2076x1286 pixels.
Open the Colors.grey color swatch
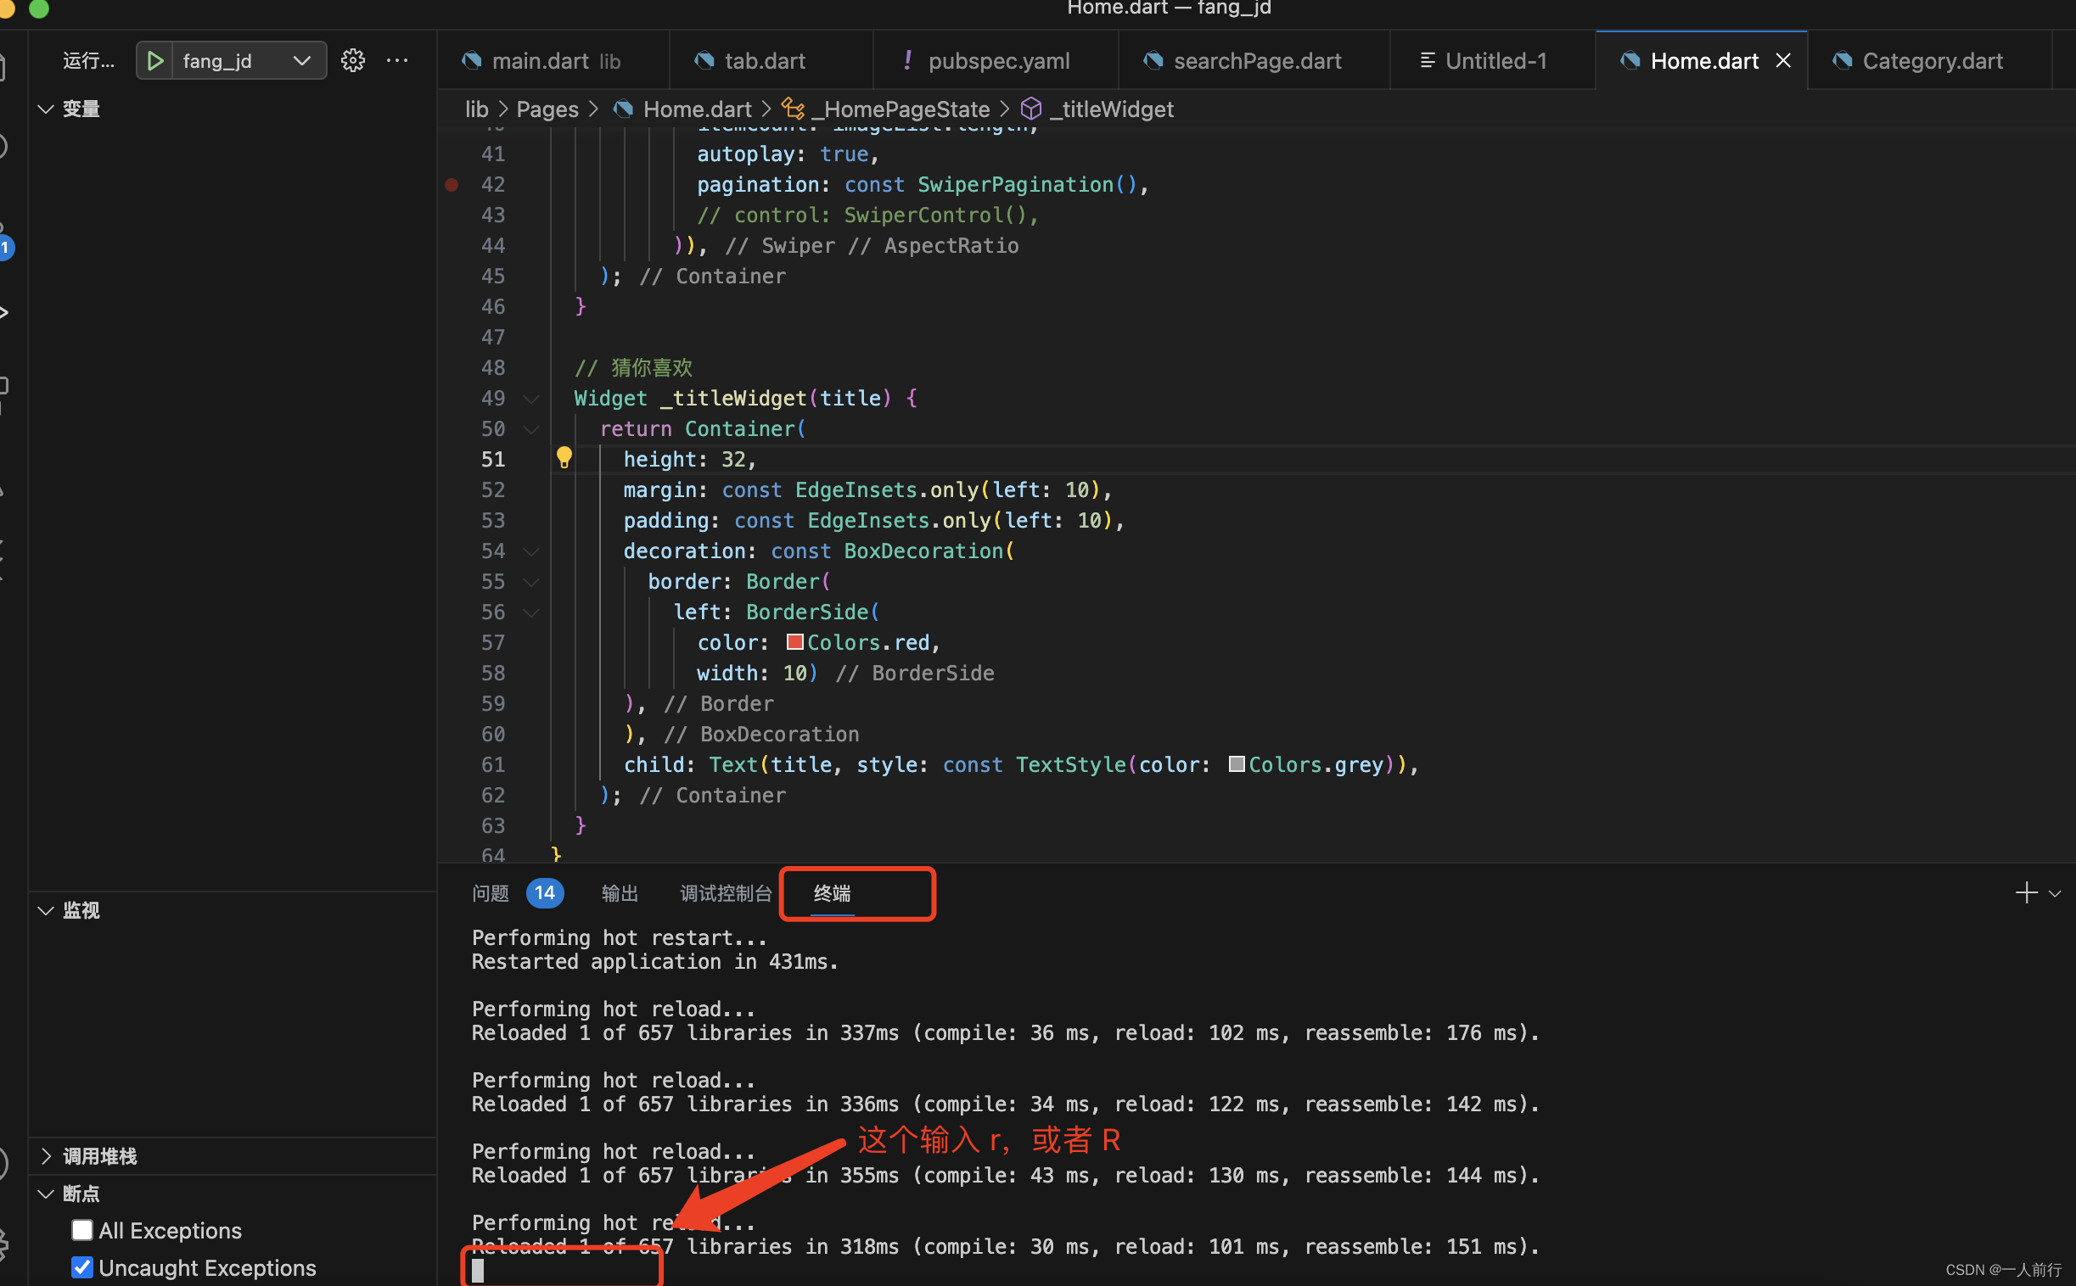tap(1237, 763)
